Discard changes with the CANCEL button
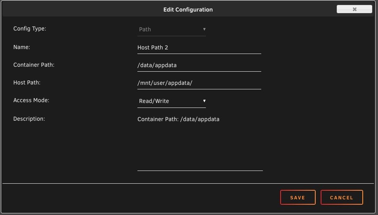This screenshot has width=378, height=215. click(342, 197)
